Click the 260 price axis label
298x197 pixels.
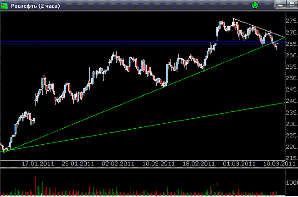coord(292,55)
